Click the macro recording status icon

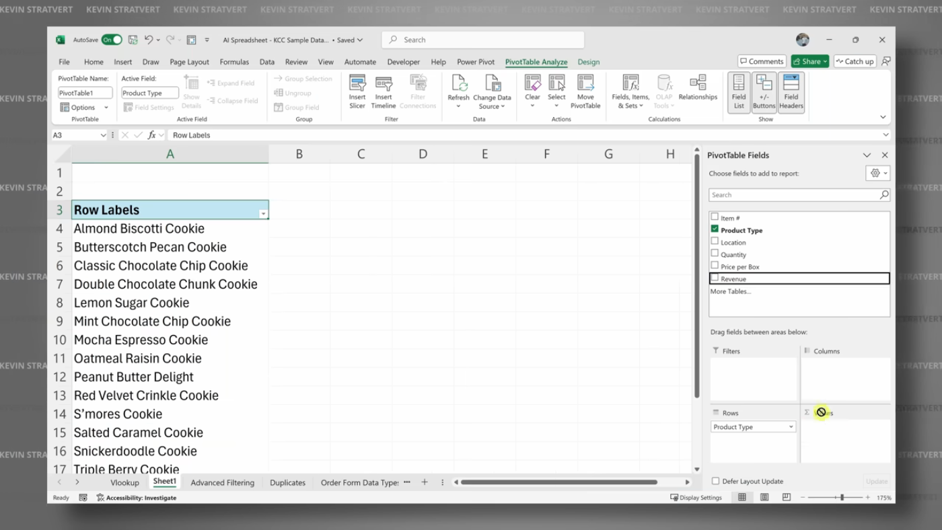coord(83,498)
